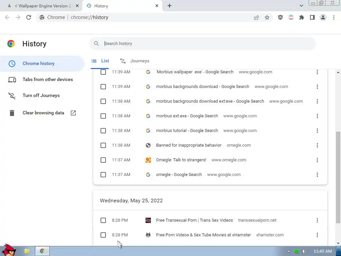Click the search magnifier icon
The width and height of the screenshot is (341, 256).
(96, 44)
